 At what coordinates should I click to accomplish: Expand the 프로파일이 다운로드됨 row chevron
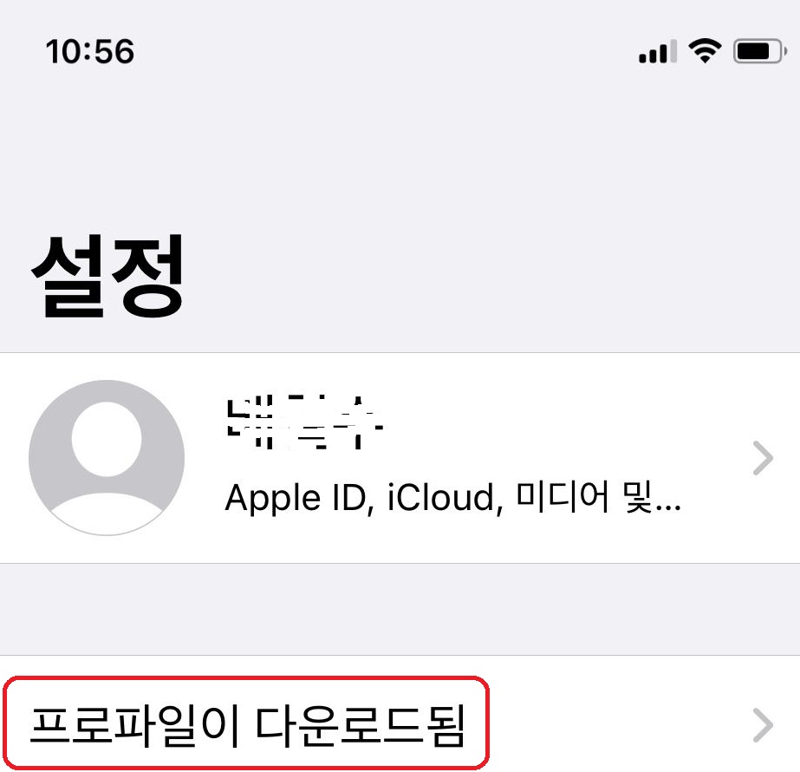(763, 725)
